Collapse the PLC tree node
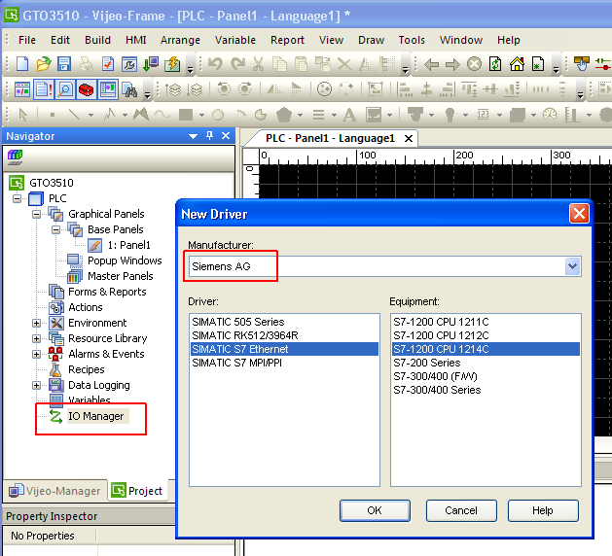The height and width of the screenshot is (556, 612). (17, 198)
